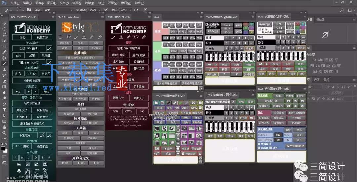Click the 保存到网页格式 button
This screenshot has height=182, width=357.
pyautogui.click(x=296, y=146)
